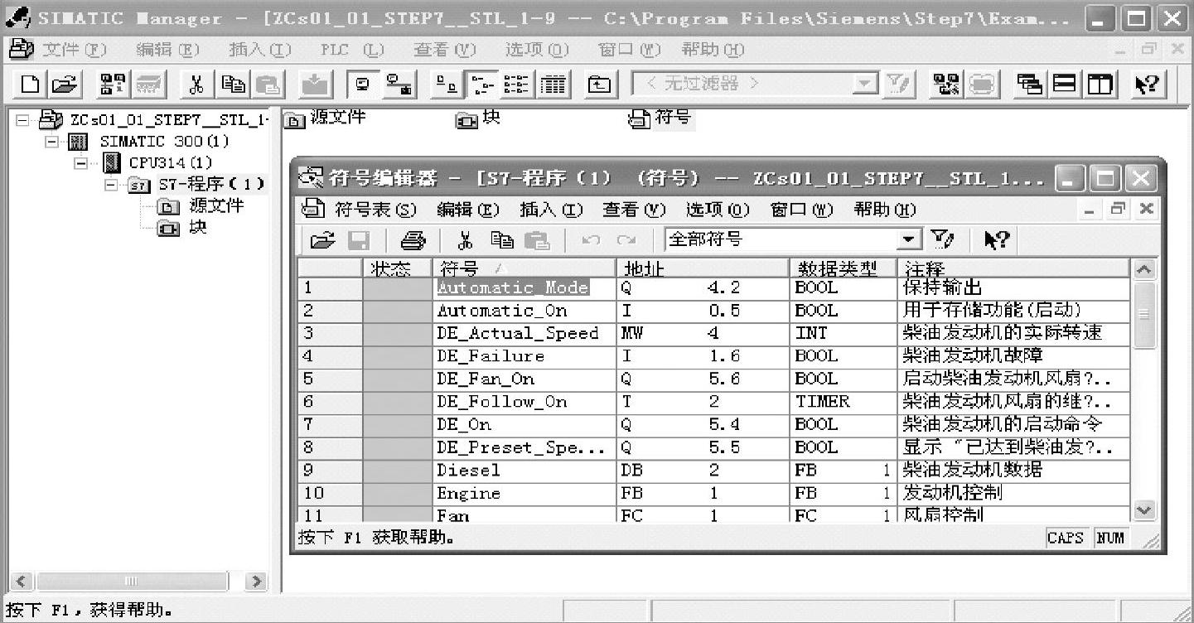Click the 注释 column header
The image size is (1194, 623).
[1014, 268]
